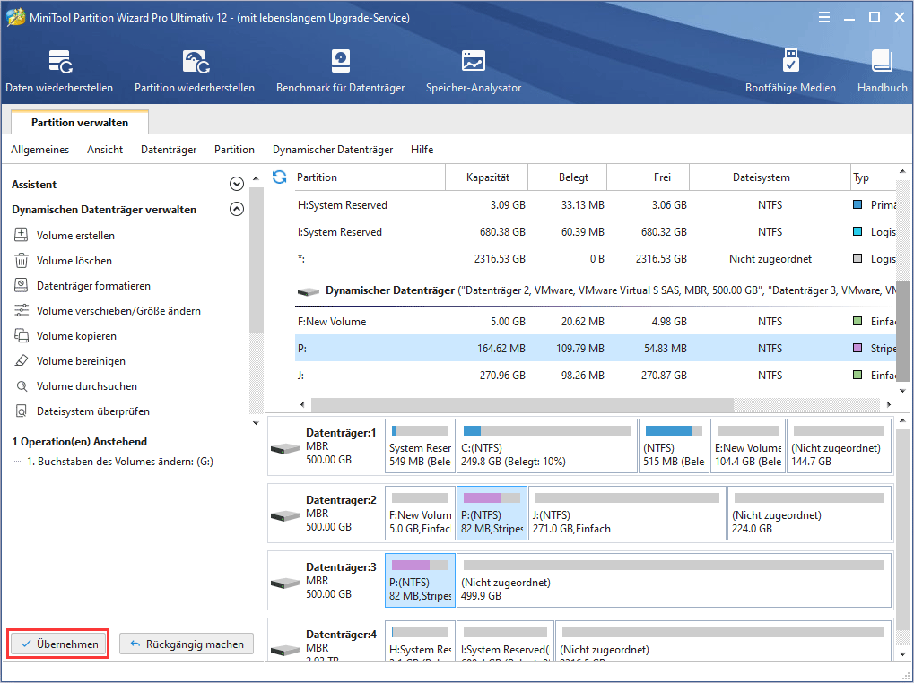Viewport: 914px width, 683px height.
Task: Sort by Kapazität column header
Action: point(487,177)
